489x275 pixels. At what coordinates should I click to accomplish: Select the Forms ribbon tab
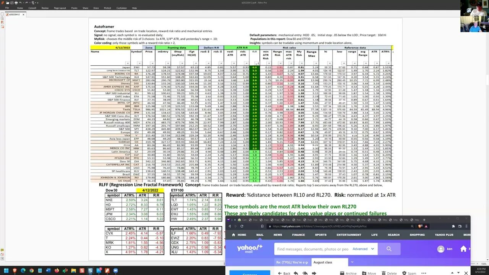click(x=74, y=8)
